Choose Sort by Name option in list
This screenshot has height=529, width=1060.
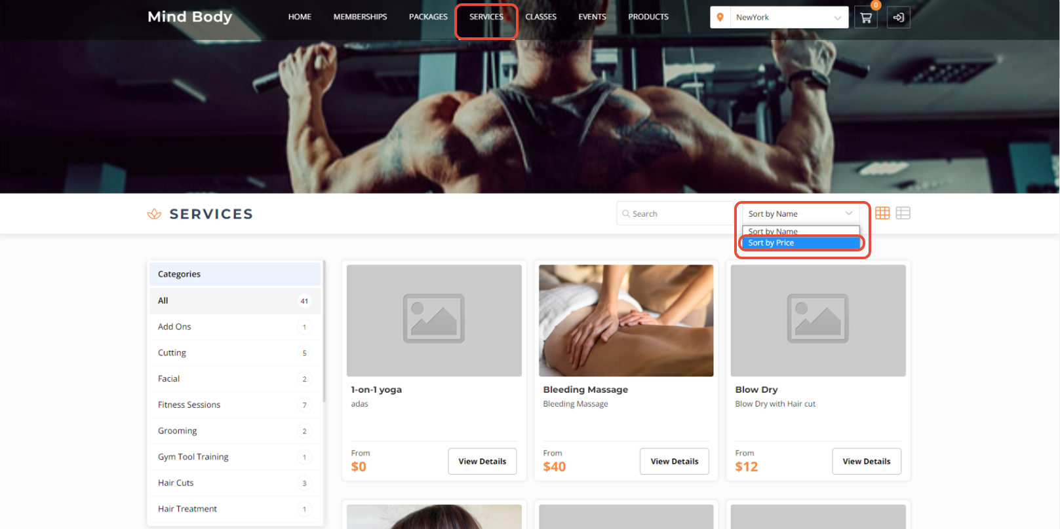pyautogui.click(x=800, y=231)
